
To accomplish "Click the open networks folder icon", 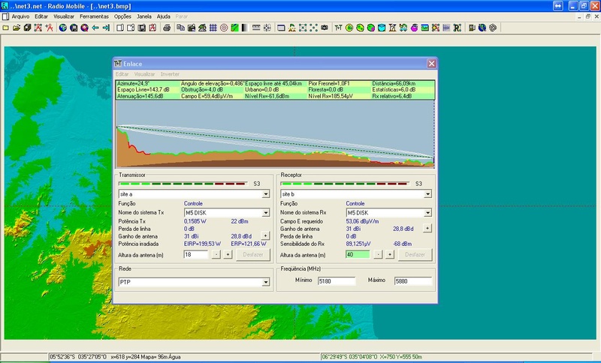I will point(17,28).
